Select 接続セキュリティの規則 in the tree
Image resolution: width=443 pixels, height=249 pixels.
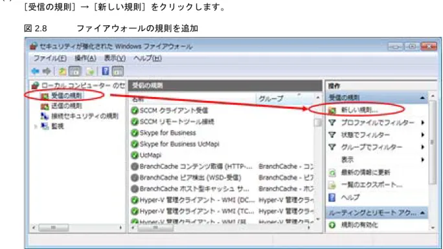[84, 116]
